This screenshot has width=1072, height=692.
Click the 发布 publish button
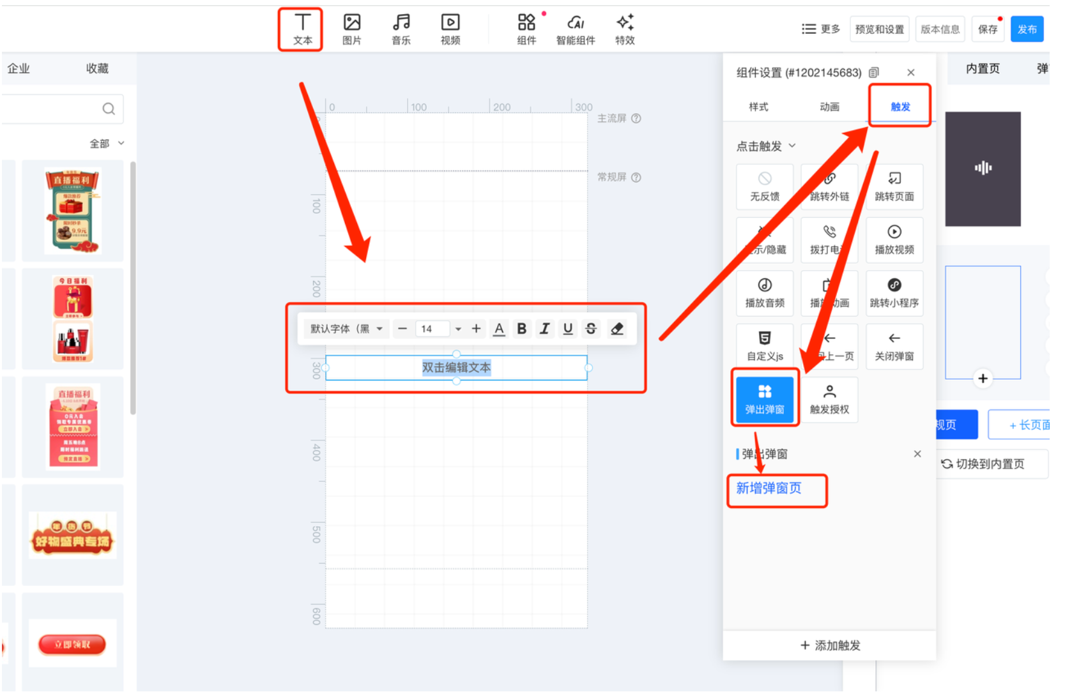coord(1027,29)
